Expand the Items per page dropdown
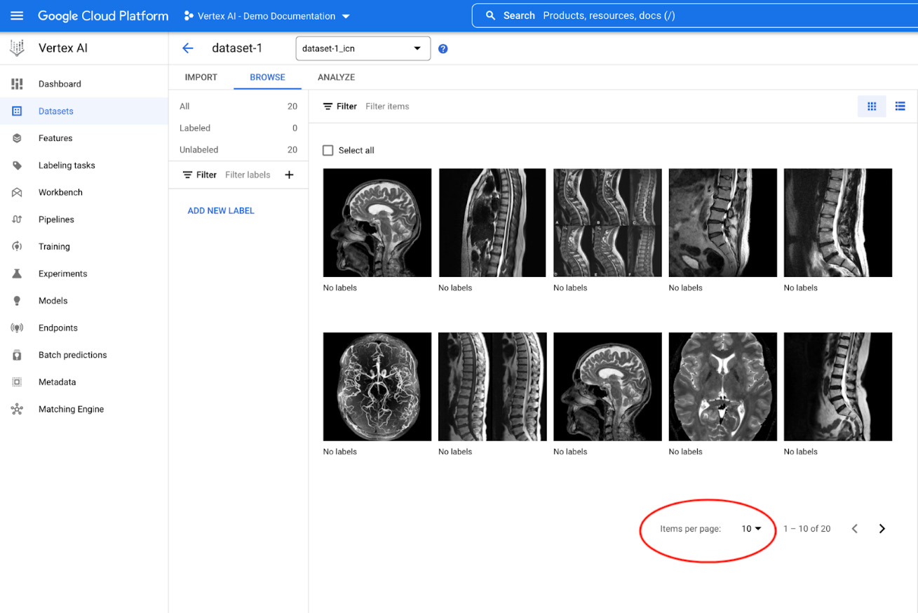Image resolution: width=918 pixels, height=613 pixels. (x=751, y=529)
